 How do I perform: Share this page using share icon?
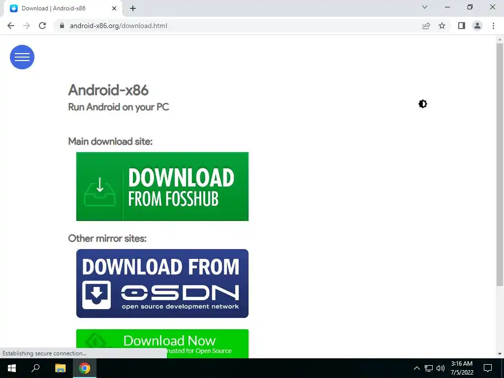coord(426,26)
